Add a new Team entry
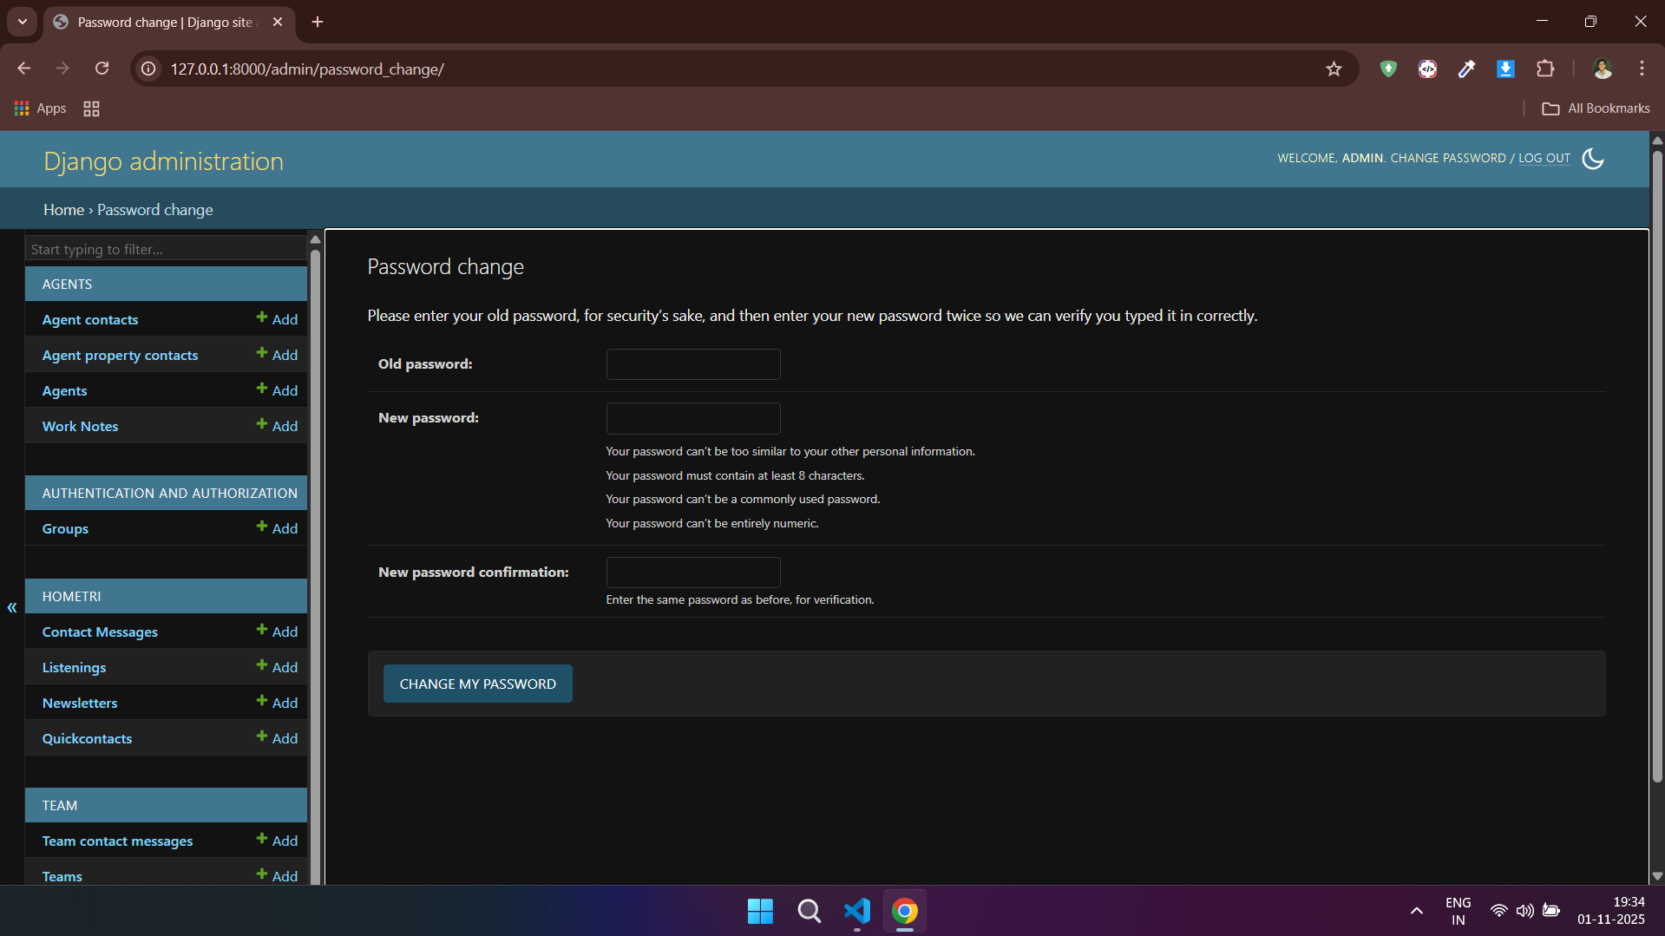The width and height of the screenshot is (1665, 936). (x=278, y=876)
